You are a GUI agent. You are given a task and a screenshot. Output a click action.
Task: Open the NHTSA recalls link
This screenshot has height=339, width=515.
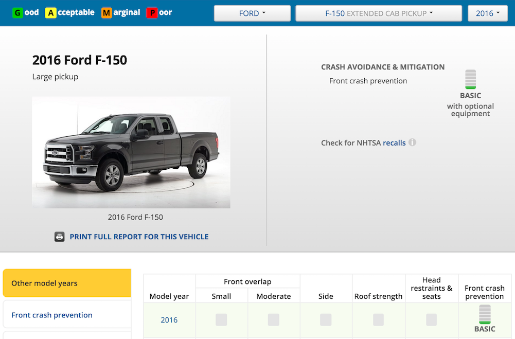point(394,143)
